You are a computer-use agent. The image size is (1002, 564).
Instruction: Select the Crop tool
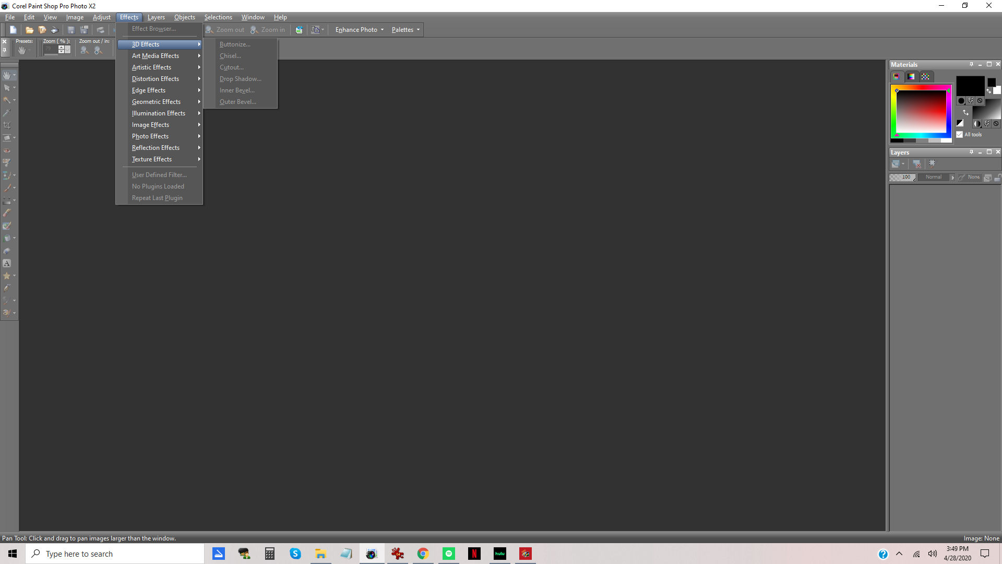7,125
